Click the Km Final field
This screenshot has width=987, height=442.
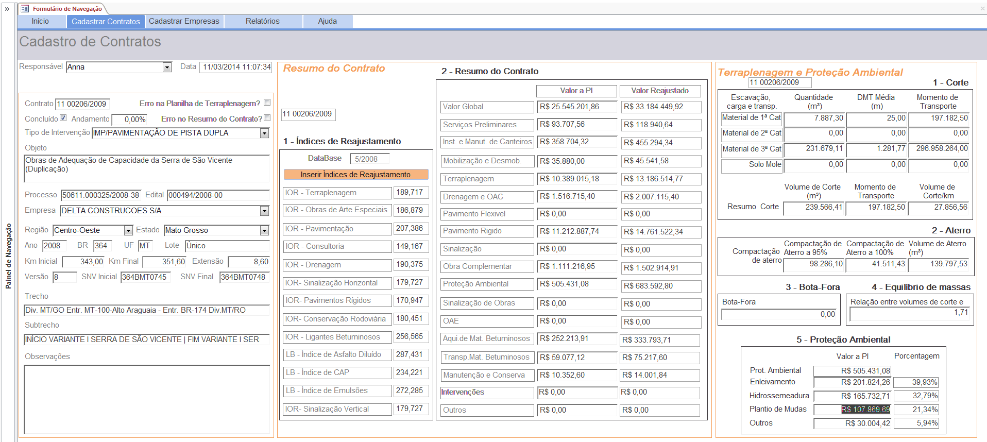(x=164, y=262)
